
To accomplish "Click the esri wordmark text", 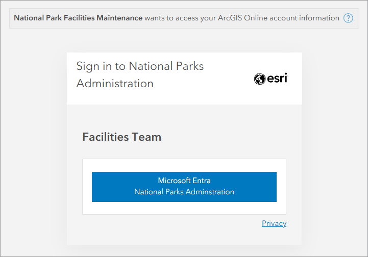I will (277, 79).
